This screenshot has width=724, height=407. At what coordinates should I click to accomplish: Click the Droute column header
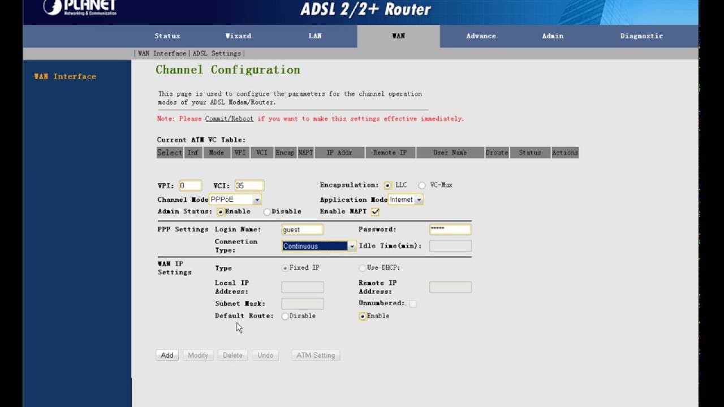(x=497, y=153)
